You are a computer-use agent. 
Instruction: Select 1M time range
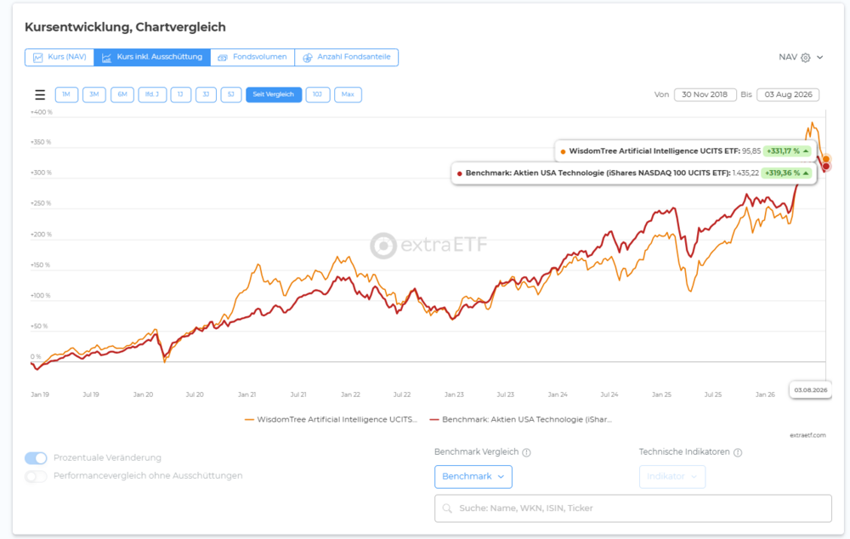pyautogui.click(x=66, y=94)
